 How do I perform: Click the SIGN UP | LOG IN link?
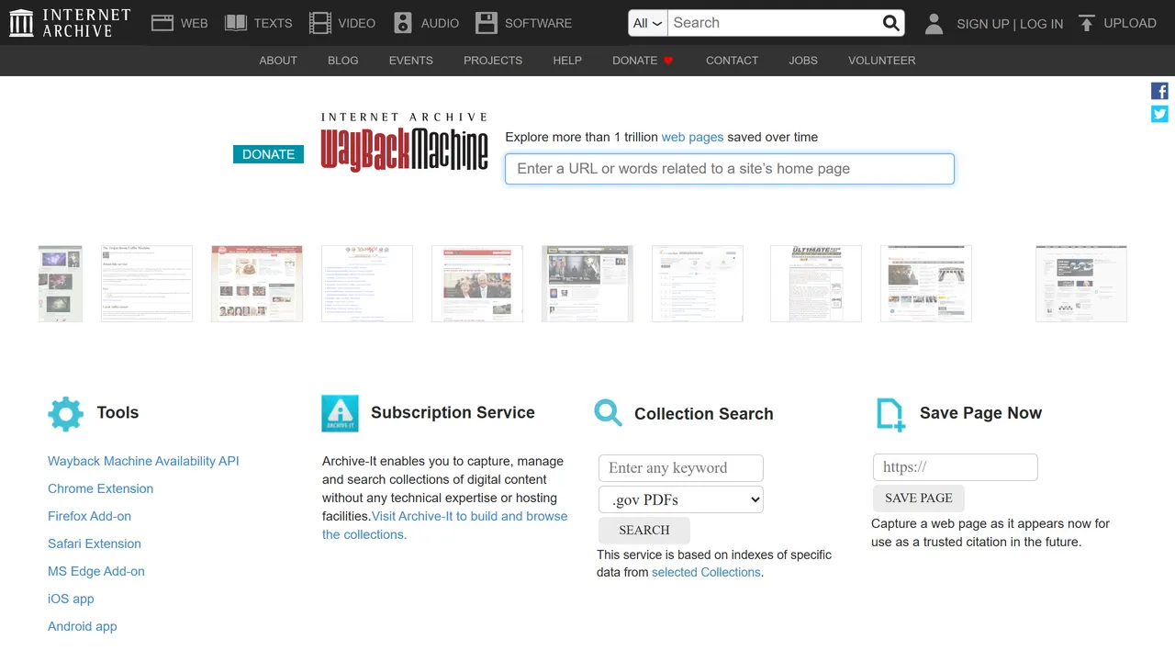pos(1010,24)
